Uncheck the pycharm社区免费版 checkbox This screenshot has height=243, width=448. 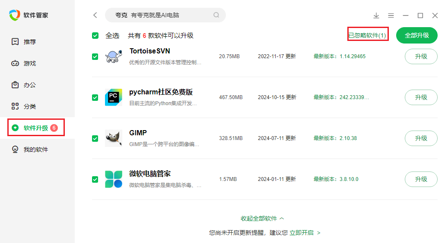point(95,98)
